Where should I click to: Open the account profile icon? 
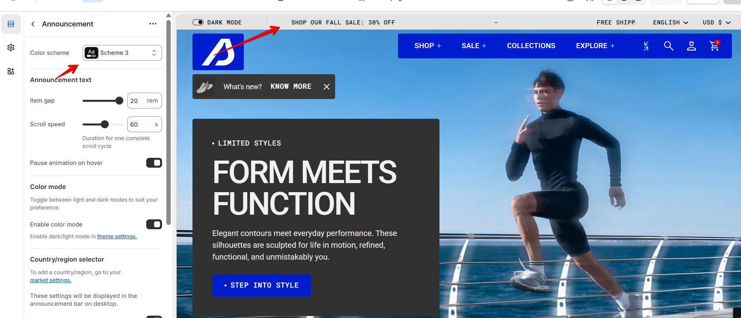click(692, 46)
